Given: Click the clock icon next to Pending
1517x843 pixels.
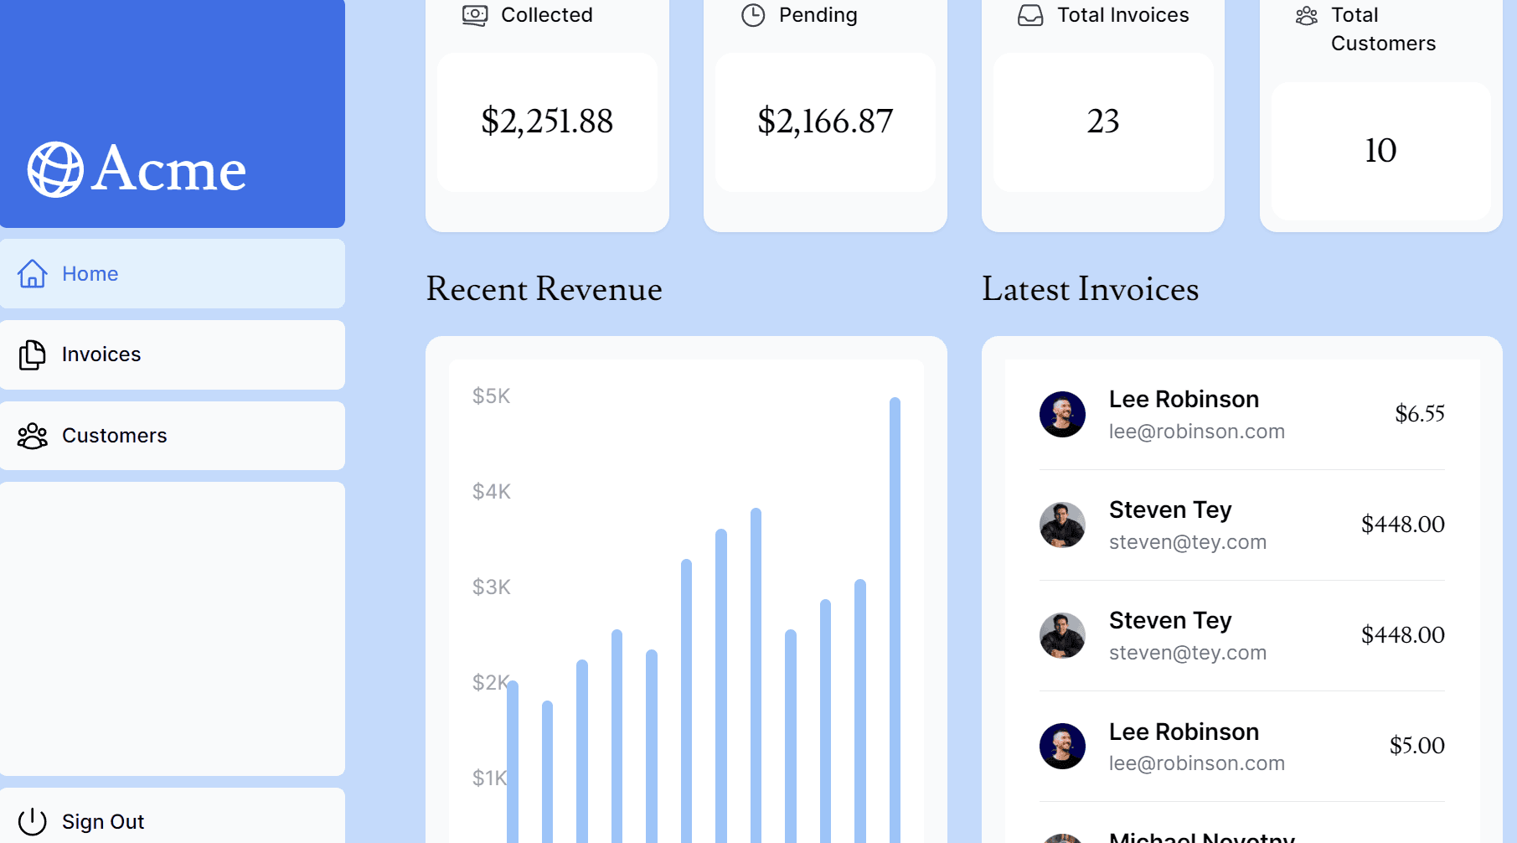Looking at the screenshot, I should click(752, 14).
